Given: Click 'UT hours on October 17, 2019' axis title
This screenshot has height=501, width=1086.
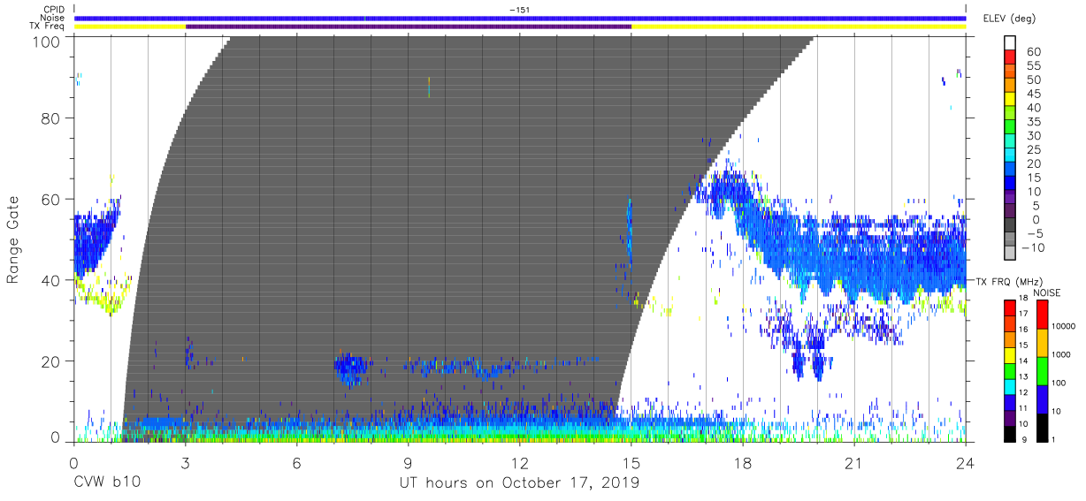Looking at the screenshot, I should (520, 483).
